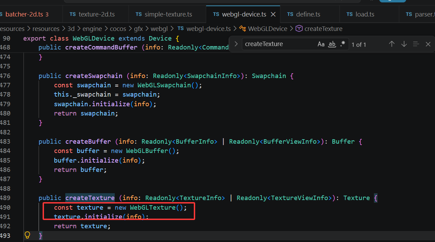Toggle Match Case in find widget
This screenshot has width=435, height=242.
[x=321, y=44]
